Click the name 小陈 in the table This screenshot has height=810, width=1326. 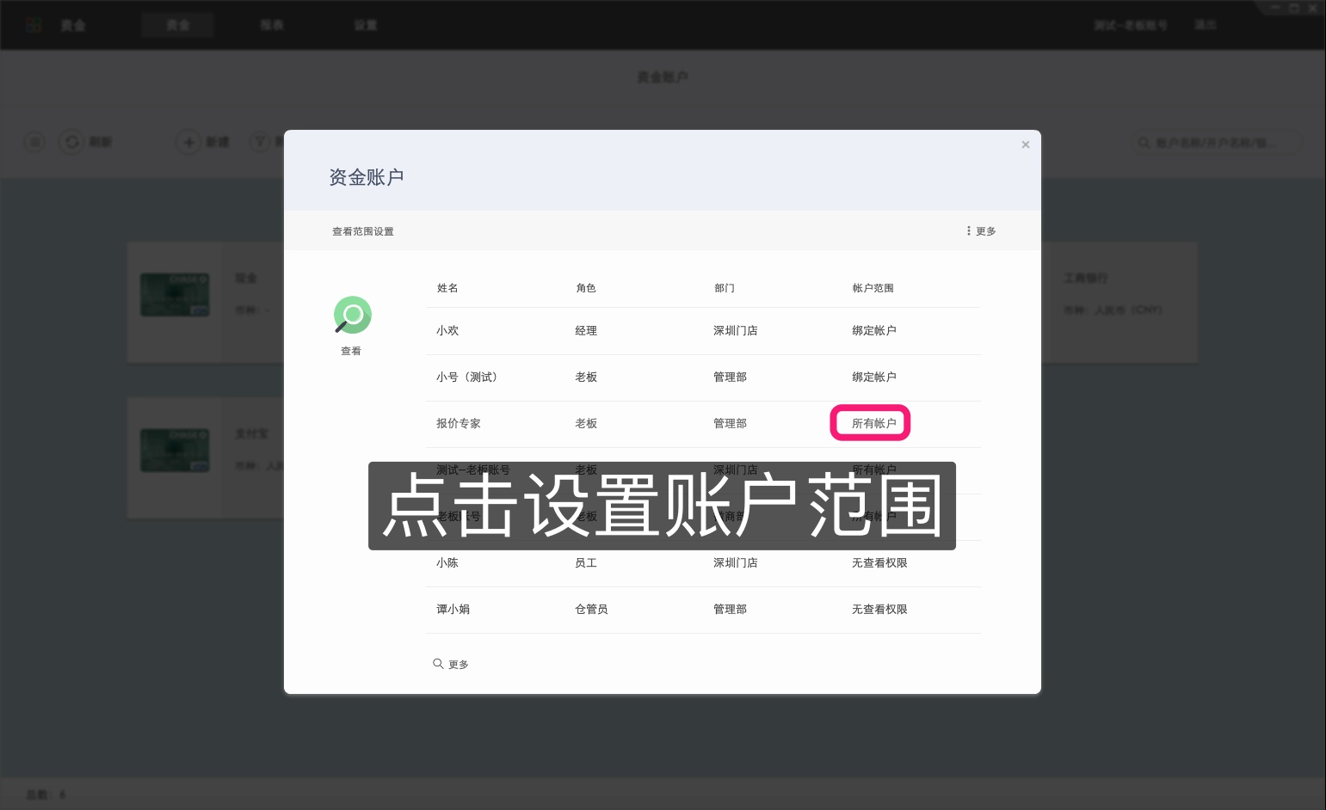pyautogui.click(x=447, y=562)
